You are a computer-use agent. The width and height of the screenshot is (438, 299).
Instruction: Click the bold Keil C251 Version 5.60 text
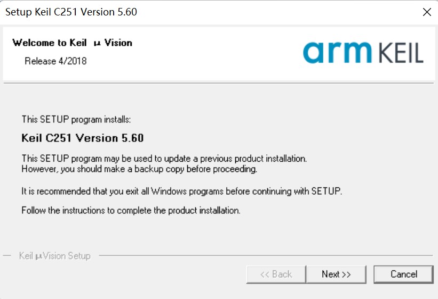[83, 138]
